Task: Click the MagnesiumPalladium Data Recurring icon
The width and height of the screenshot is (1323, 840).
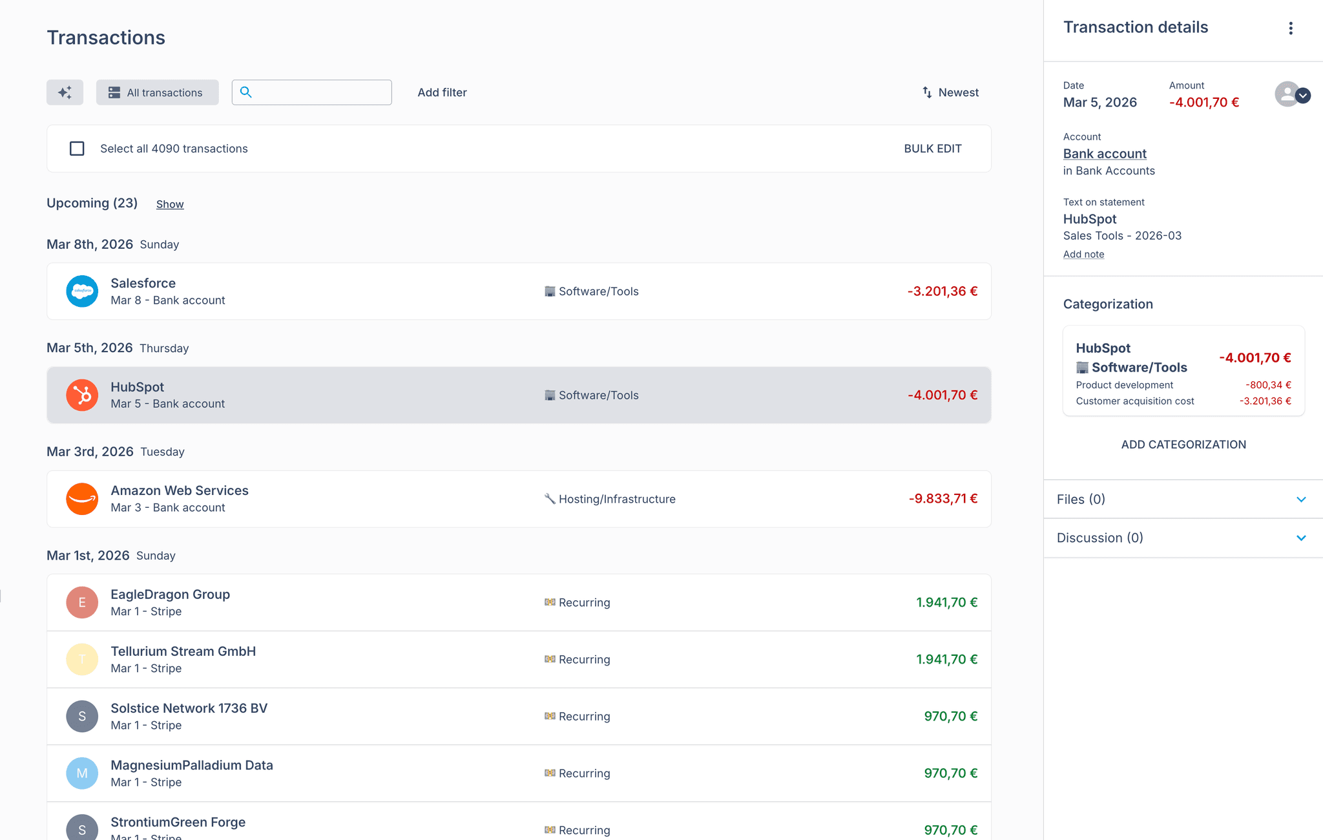Action: coord(550,773)
